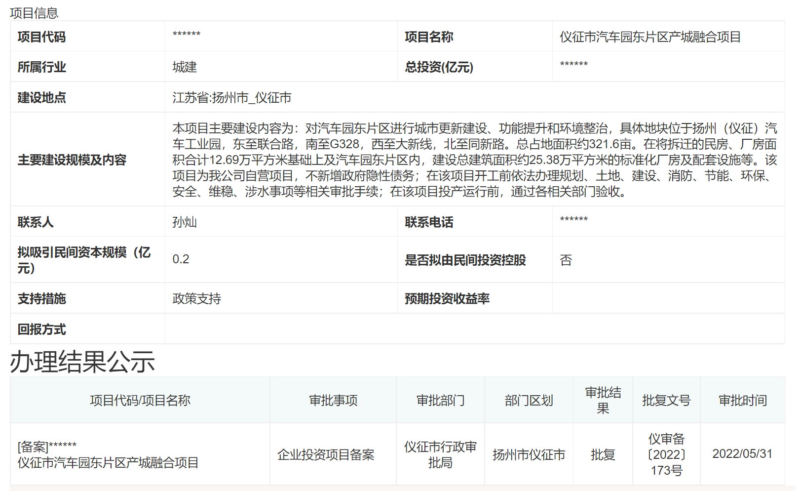Select the 项目名称 label cell
The width and height of the screenshot is (800, 491).
point(429,37)
